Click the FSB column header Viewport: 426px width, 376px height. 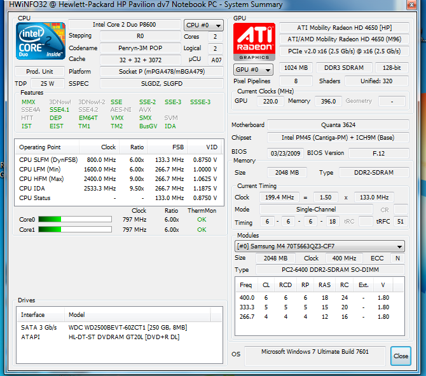(x=167, y=147)
